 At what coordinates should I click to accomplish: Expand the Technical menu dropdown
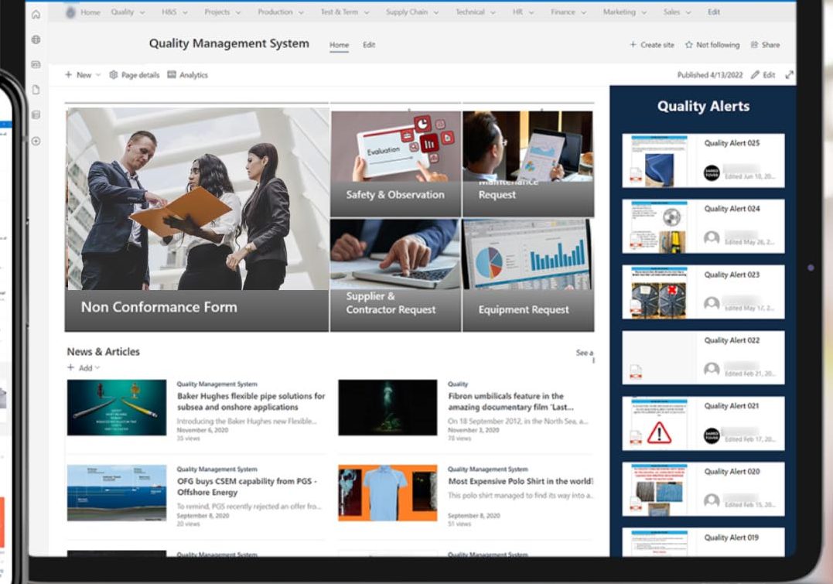pyautogui.click(x=493, y=12)
